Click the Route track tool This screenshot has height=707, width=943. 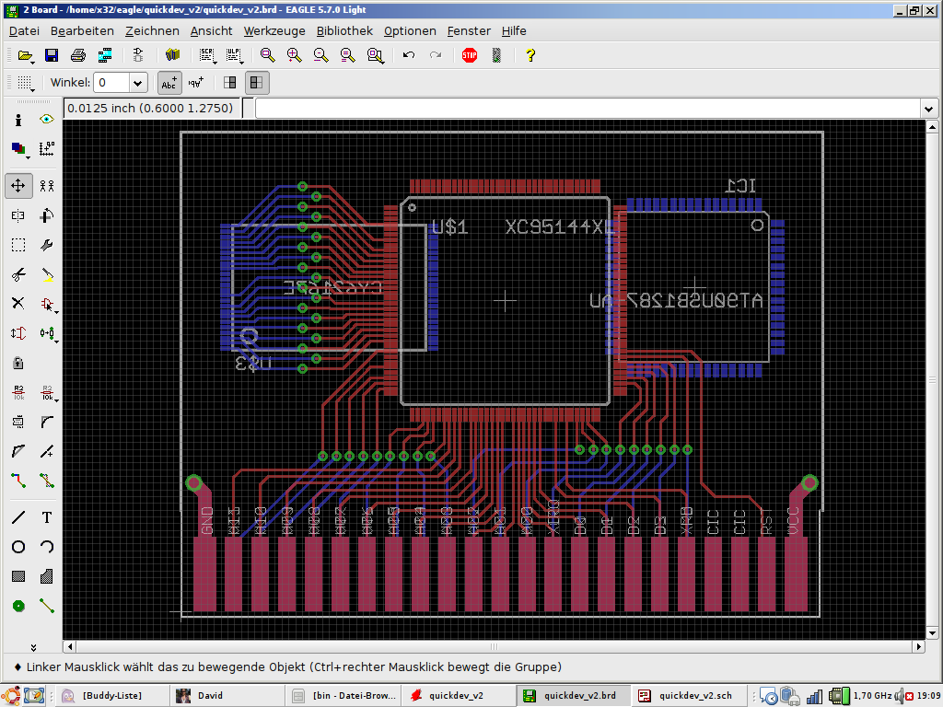(18, 480)
